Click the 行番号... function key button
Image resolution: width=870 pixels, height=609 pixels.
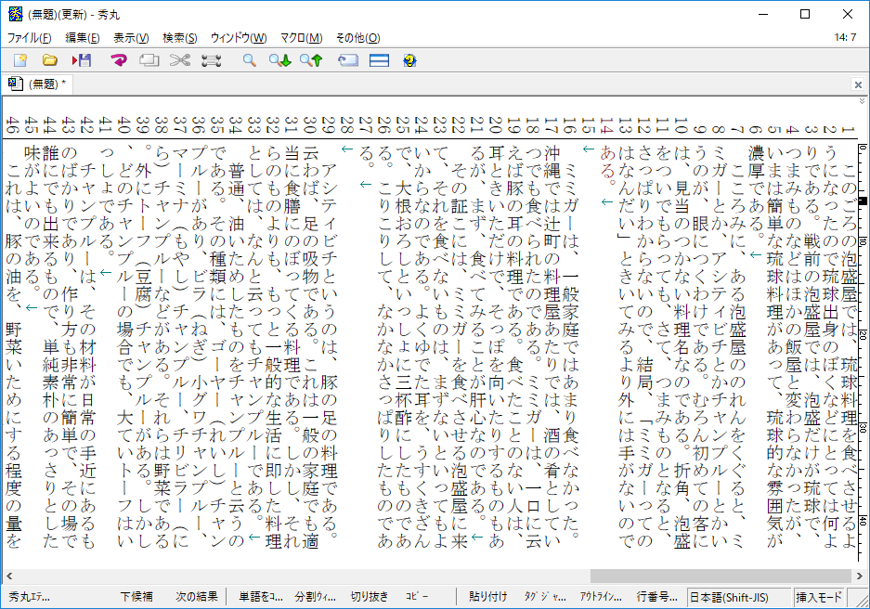(x=657, y=597)
